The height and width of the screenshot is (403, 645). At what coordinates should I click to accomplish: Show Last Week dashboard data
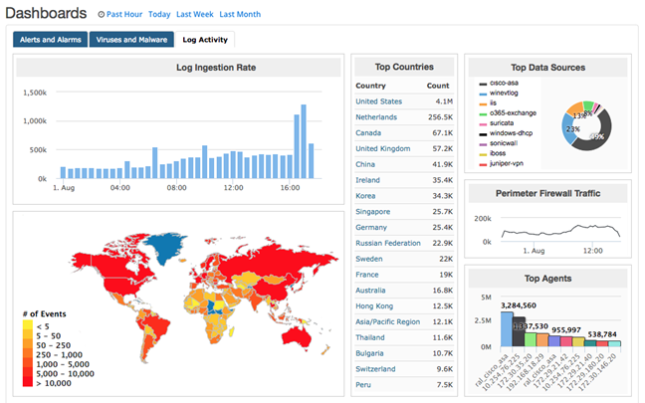(194, 15)
